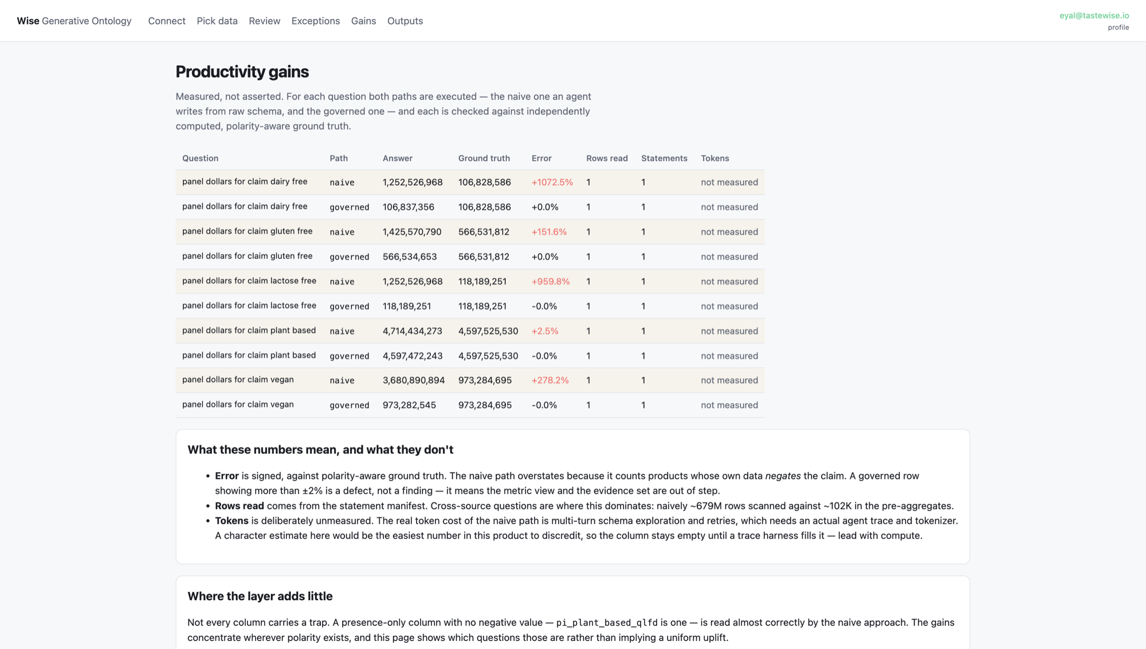Click the Wise Generative Ontology logo
1146x649 pixels.
[x=74, y=21]
